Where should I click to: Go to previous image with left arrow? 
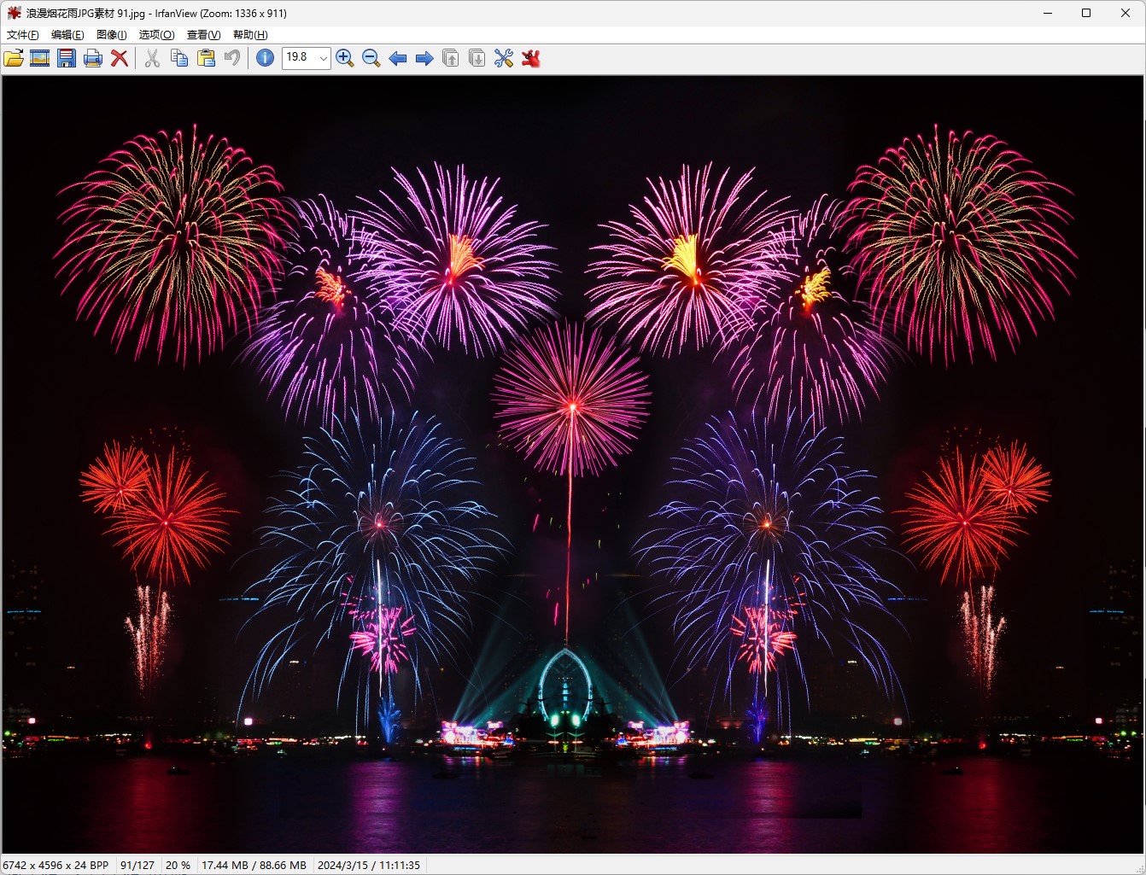398,58
